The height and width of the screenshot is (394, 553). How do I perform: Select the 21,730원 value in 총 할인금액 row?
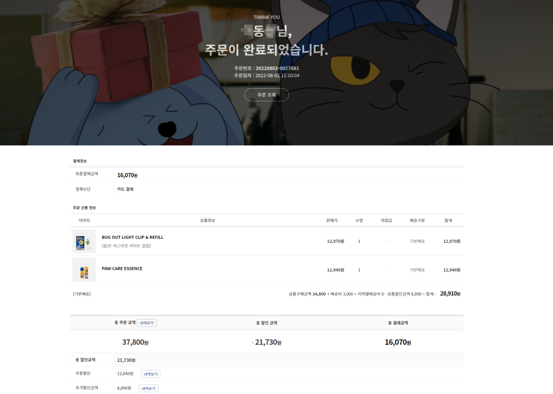[127, 360]
